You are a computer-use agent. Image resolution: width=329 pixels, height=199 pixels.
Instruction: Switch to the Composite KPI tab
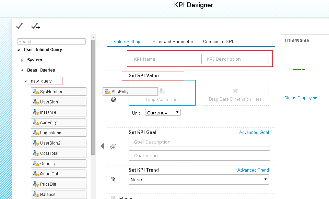point(218,41)
